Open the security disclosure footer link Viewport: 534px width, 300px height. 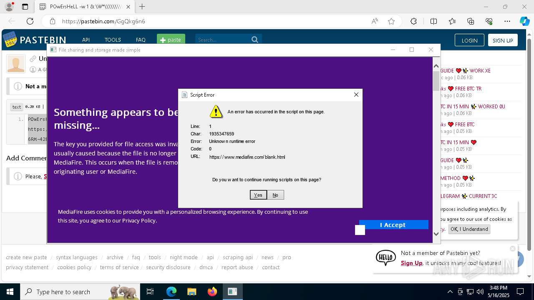pos(168,267)
